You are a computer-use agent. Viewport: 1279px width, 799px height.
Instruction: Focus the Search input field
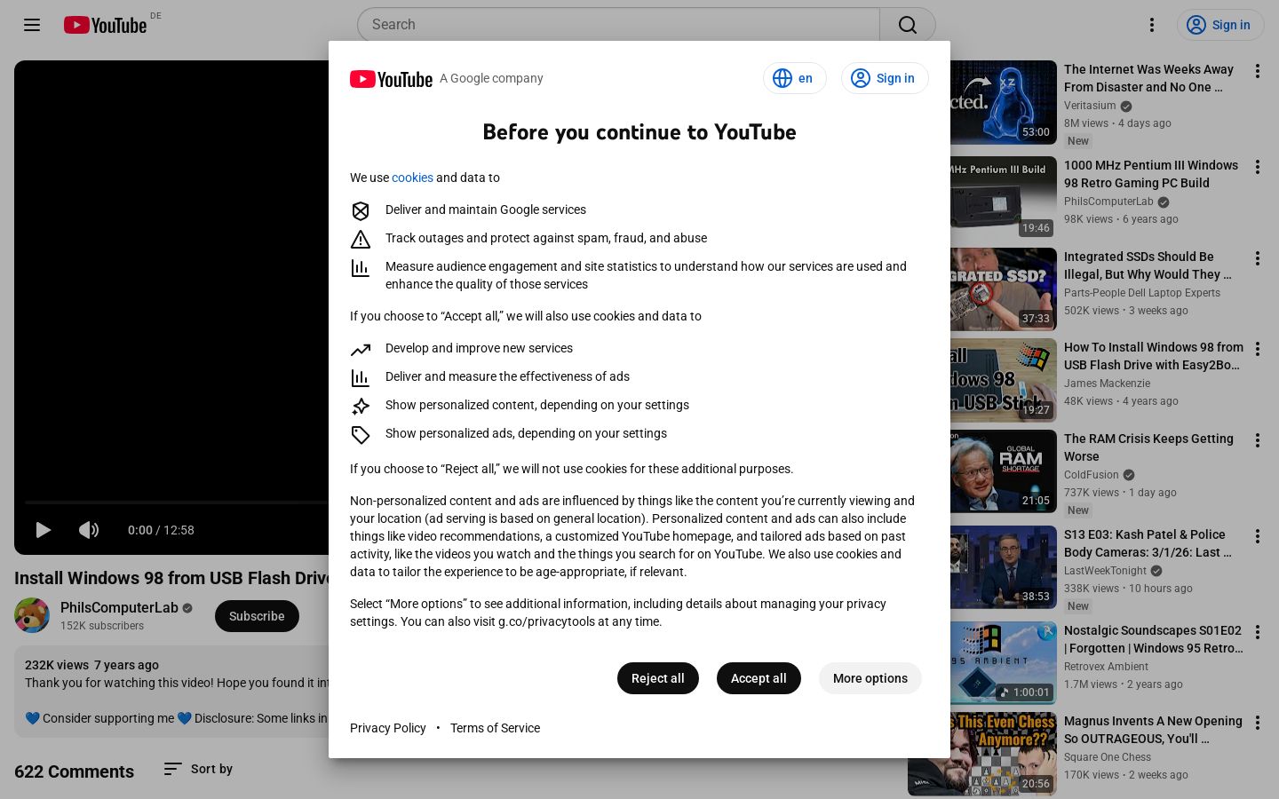click(618, 25)
